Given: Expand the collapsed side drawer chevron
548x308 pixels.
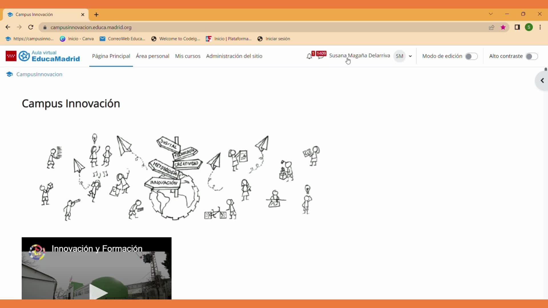Looking at the screenshot, I should pos(542,81).
